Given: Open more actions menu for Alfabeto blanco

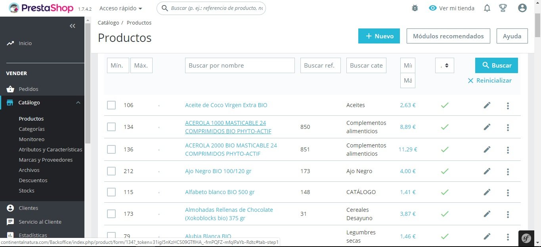Looking at the screenshot, I should (x=508, y=192).
